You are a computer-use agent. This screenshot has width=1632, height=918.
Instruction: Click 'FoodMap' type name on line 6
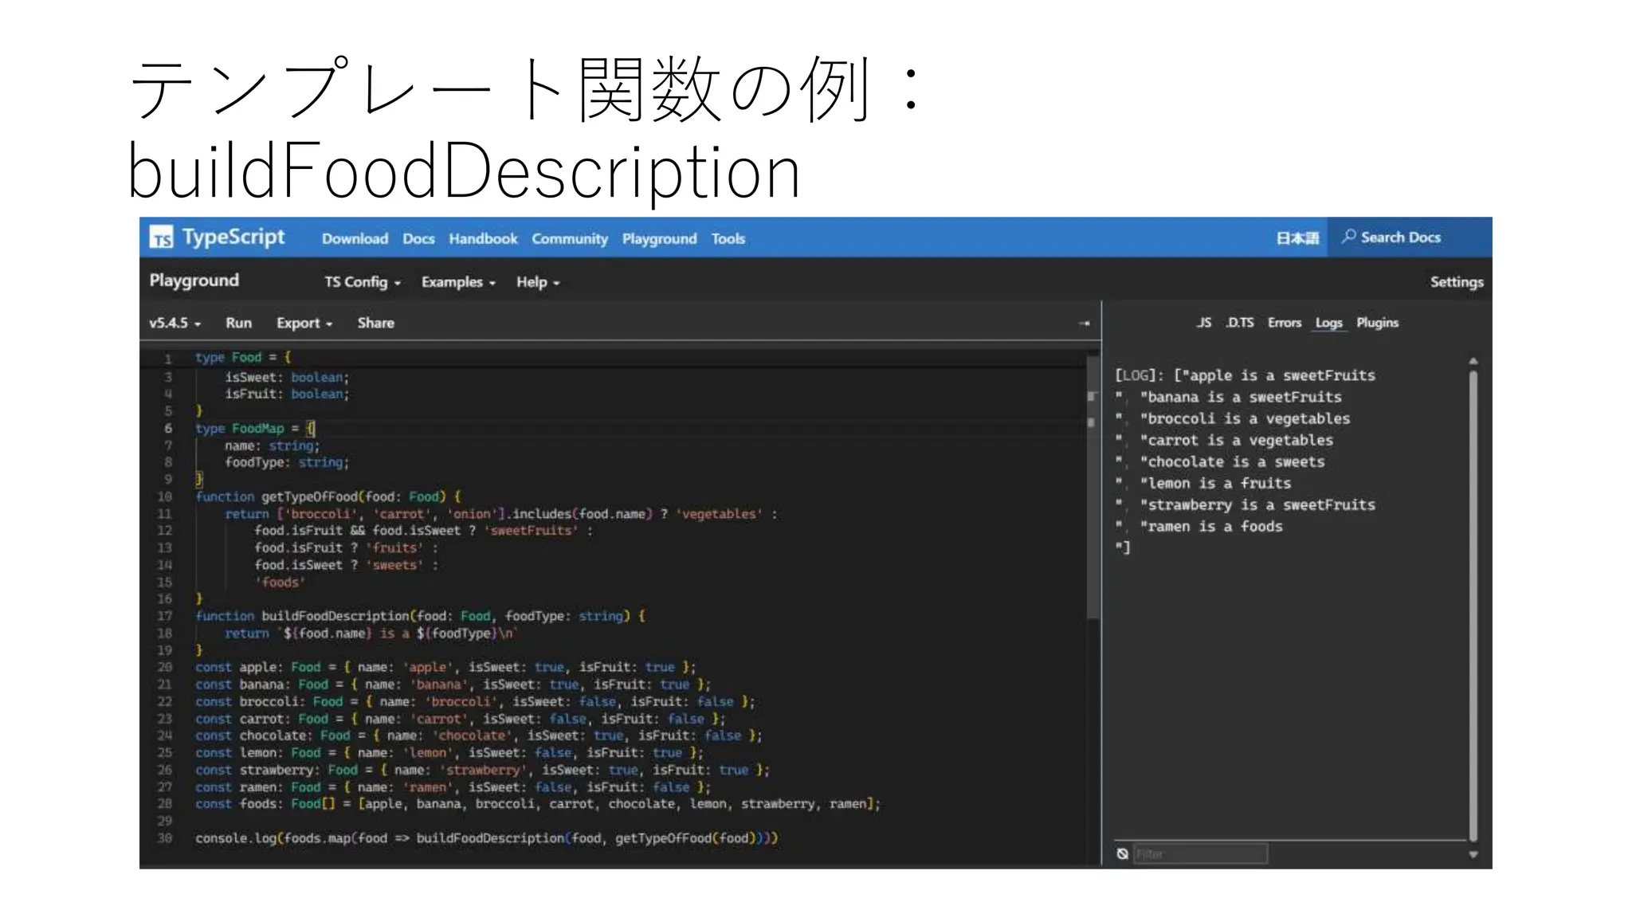click(x=257, y=428)
